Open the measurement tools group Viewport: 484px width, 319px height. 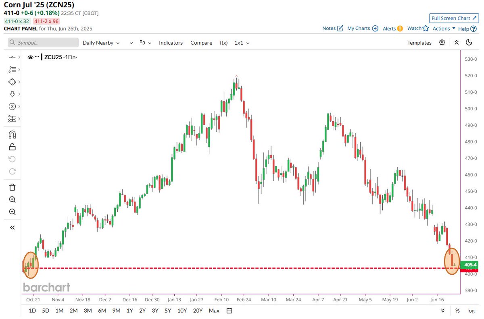[13, 119]
